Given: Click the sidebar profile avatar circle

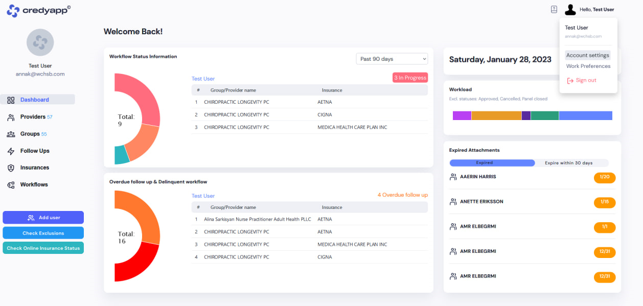Looking at the screenshot, I should pos(40,42).
